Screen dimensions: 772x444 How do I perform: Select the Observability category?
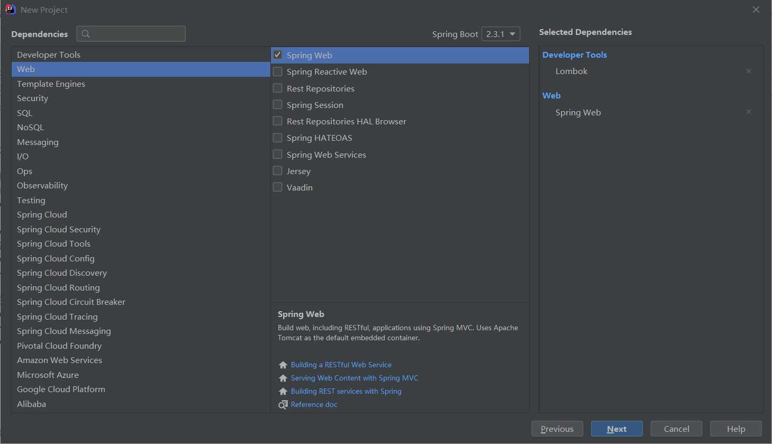point(141,186)
